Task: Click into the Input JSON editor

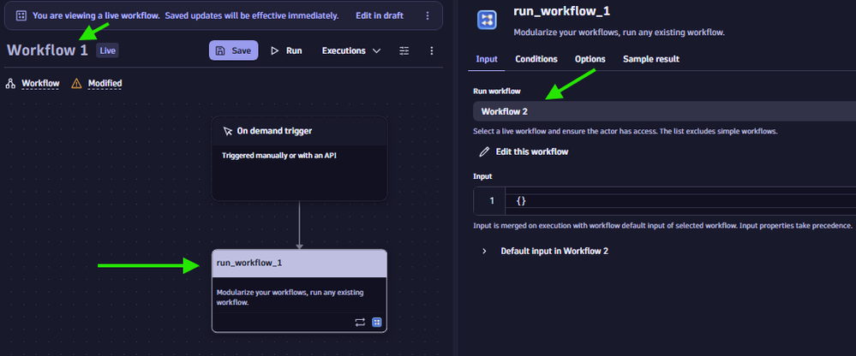Action: point(679,201)
